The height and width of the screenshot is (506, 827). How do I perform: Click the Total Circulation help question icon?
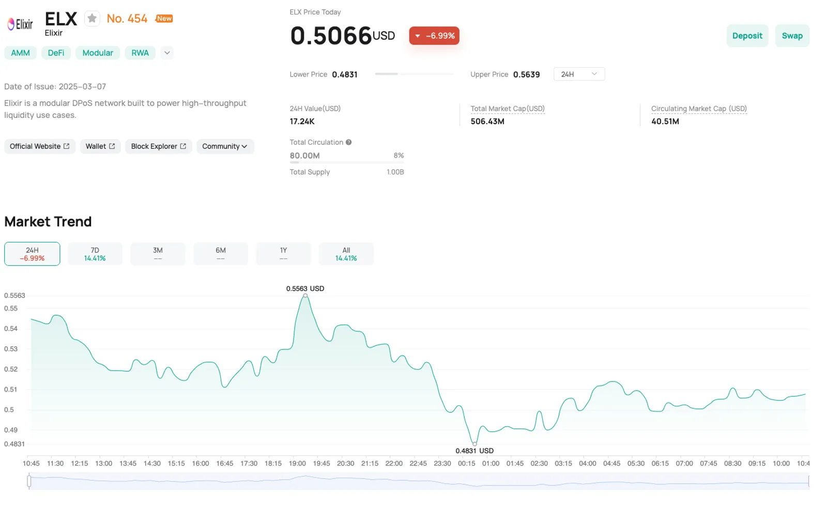coord(349,142)
